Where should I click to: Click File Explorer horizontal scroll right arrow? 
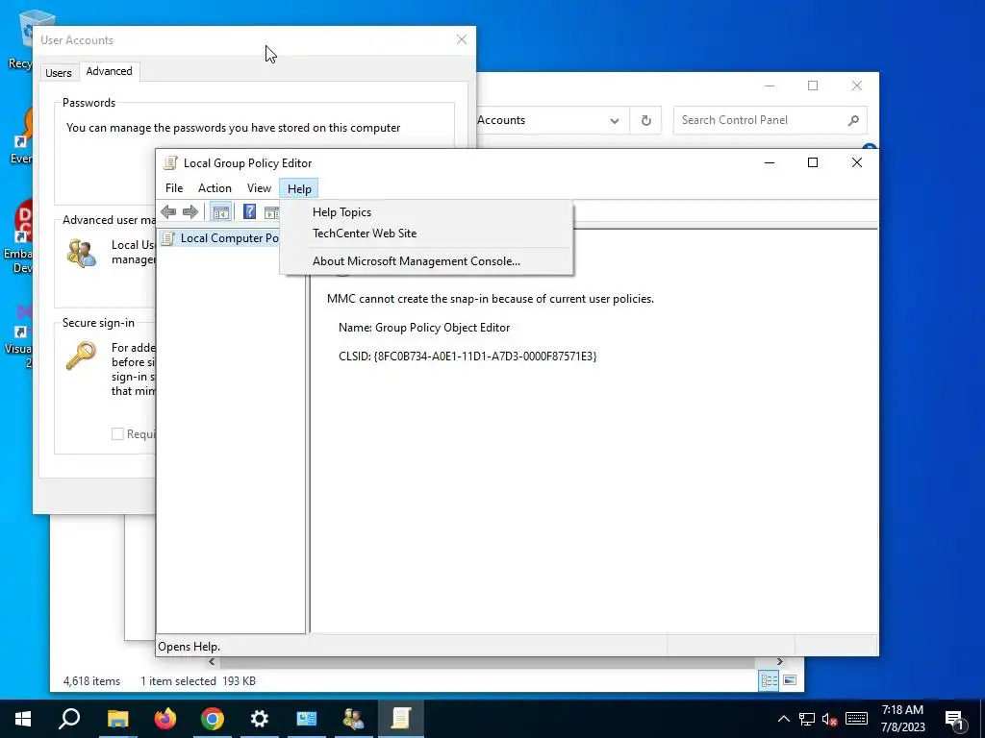pyautogui.click(x=779, y=661)
